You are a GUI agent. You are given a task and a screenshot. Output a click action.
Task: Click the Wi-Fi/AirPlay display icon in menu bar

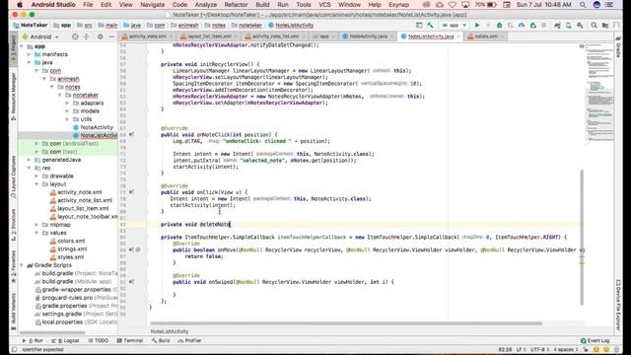[x=465, y=5]
